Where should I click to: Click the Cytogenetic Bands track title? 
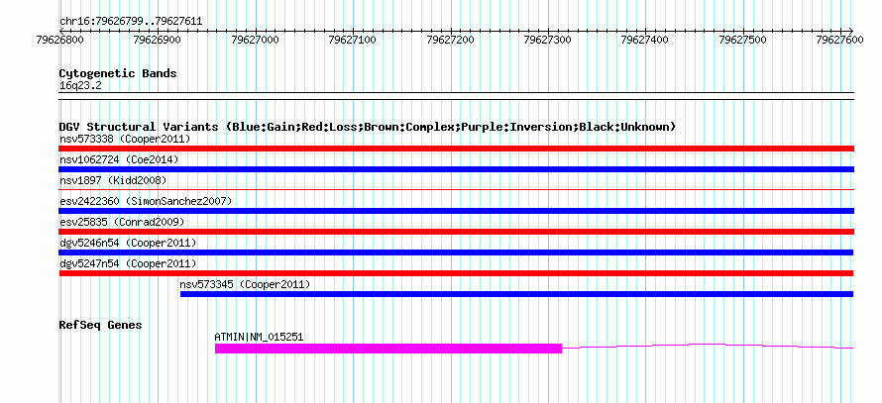pyautogui.click(x=118, y=73)
